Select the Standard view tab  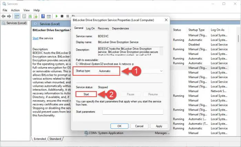point(55,139)
